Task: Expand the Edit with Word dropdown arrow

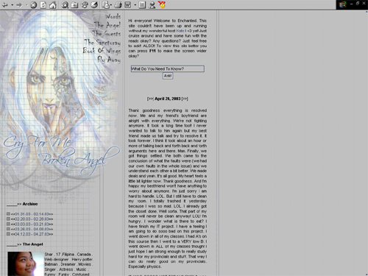Action: 135,5
